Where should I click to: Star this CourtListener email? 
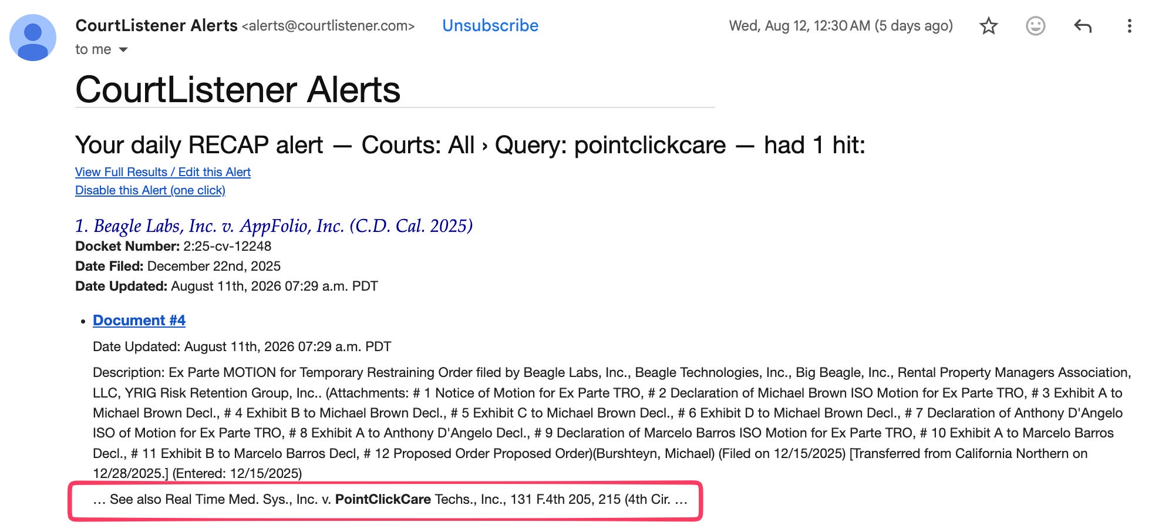pyautogui.click(x=989, y=26)
